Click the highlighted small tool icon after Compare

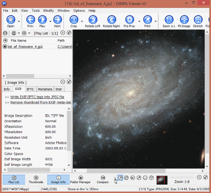pos(120,178)
